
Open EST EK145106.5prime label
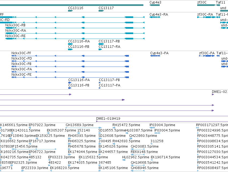(113, 168)
